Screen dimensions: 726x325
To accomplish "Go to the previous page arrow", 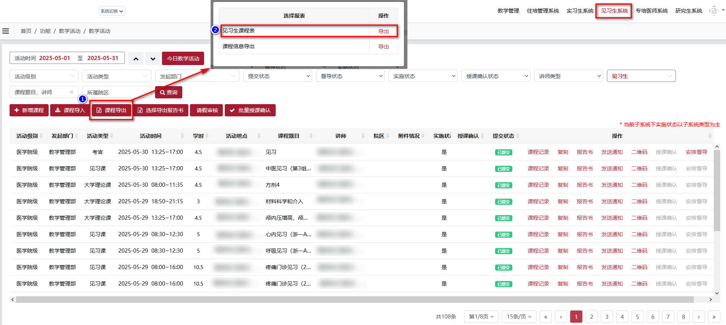I will (561, 317).
